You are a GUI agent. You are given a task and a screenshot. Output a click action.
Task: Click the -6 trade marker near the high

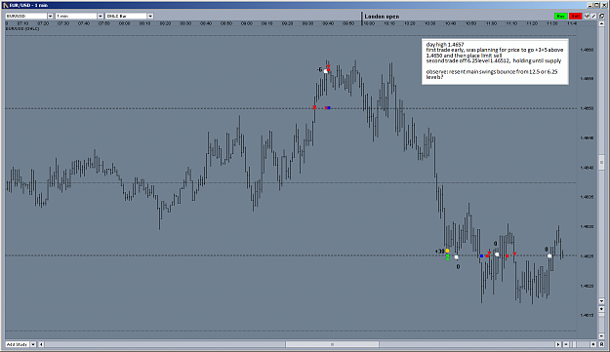coord(326,71)
